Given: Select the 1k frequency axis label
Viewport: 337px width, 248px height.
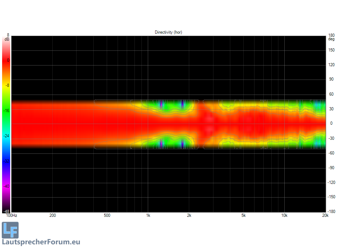Looking at the screenshot, I should [x=148, y=215].
